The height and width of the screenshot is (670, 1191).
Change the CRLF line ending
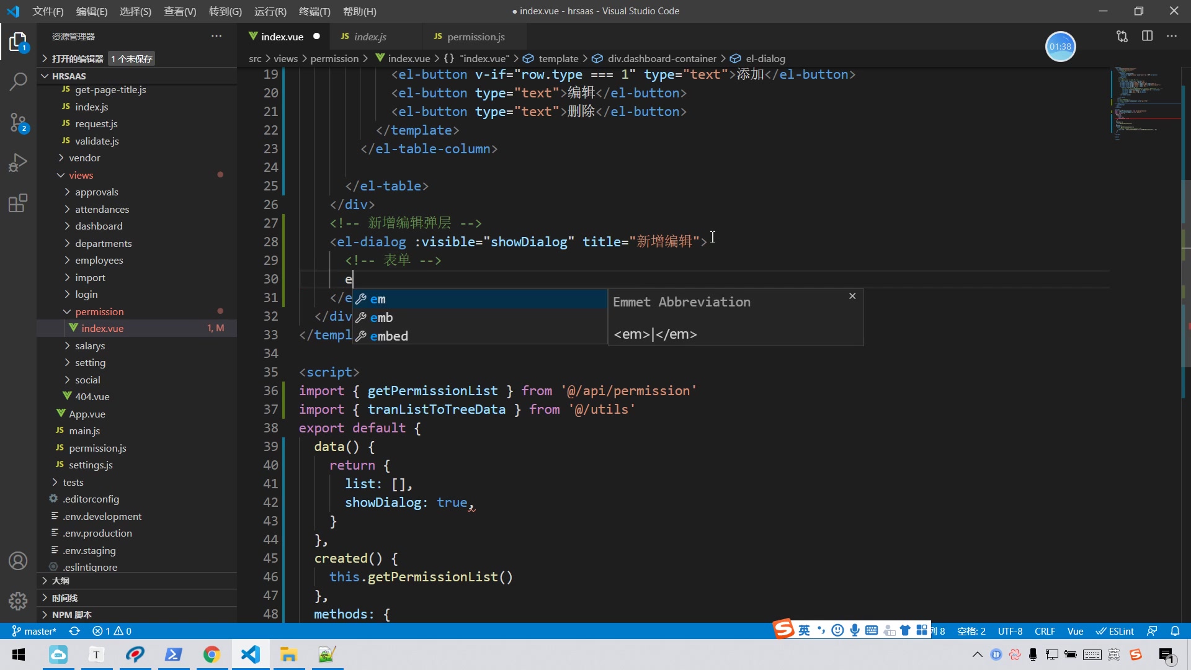coord(1045,631)
